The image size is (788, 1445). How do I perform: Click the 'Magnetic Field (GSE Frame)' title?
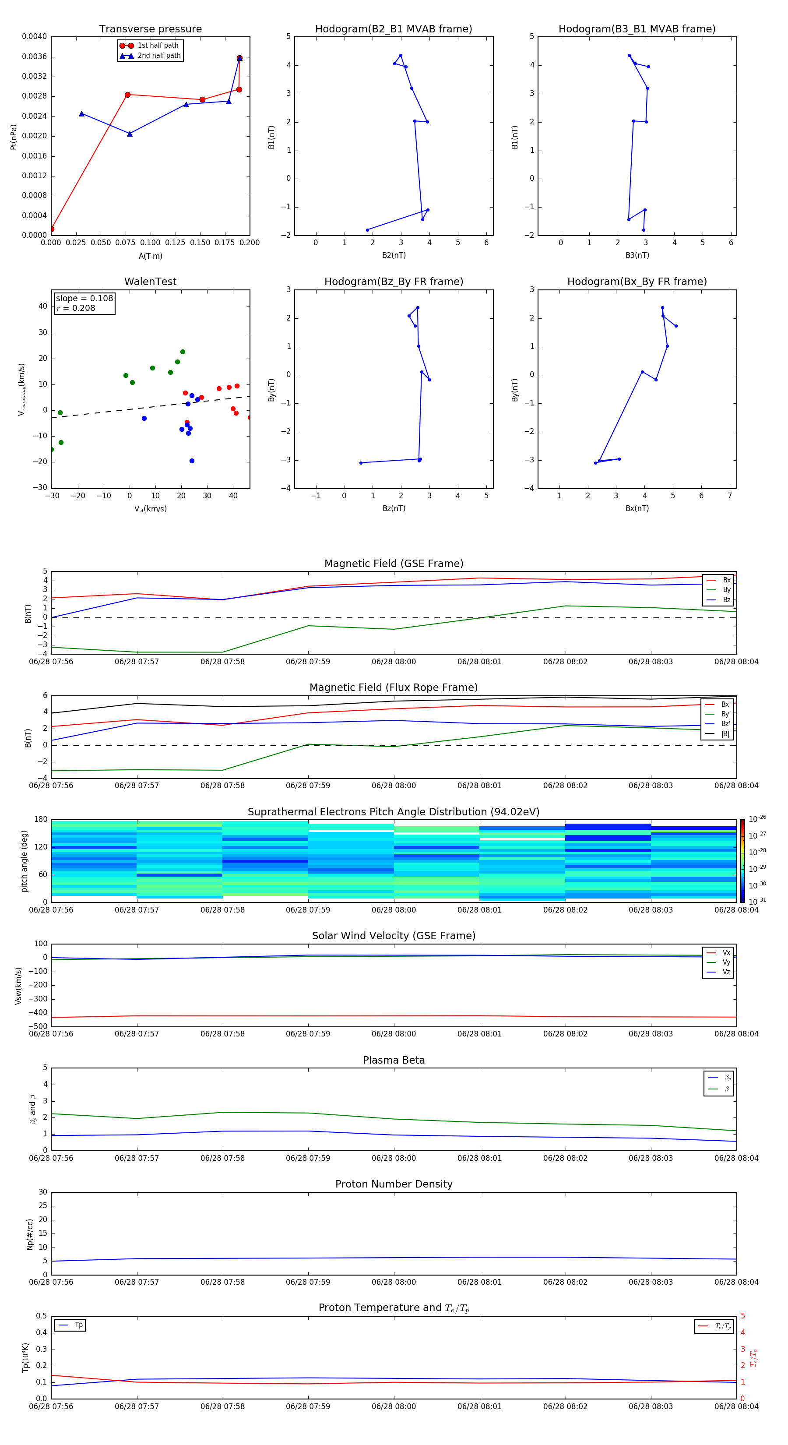coord(394,564)
